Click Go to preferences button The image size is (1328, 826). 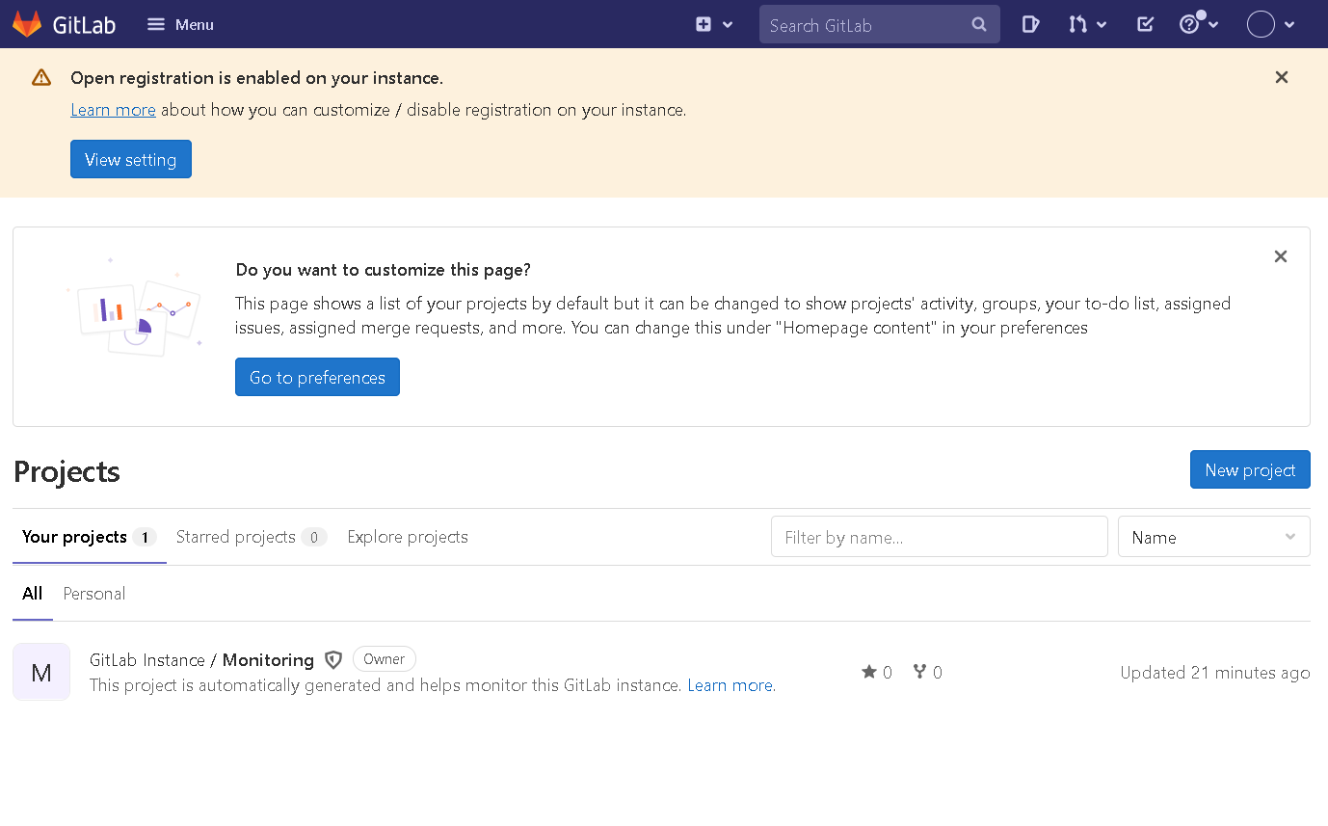317,377
